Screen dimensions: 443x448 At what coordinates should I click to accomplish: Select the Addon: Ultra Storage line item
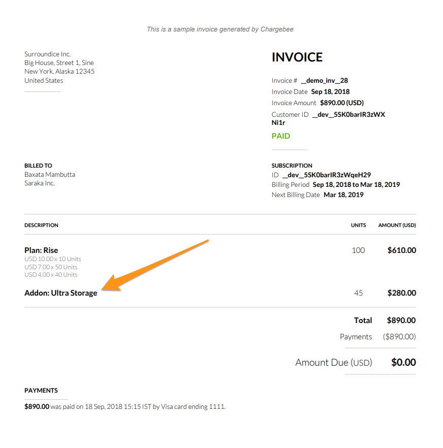pyautogui.click(x=60, y=293)
